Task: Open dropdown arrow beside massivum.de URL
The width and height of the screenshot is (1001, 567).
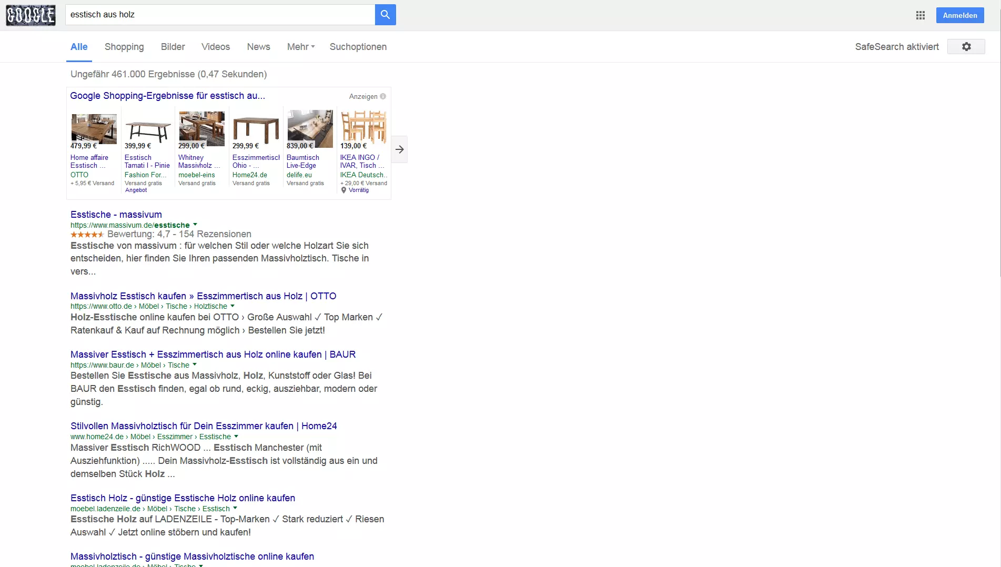Action: (195, 225)
